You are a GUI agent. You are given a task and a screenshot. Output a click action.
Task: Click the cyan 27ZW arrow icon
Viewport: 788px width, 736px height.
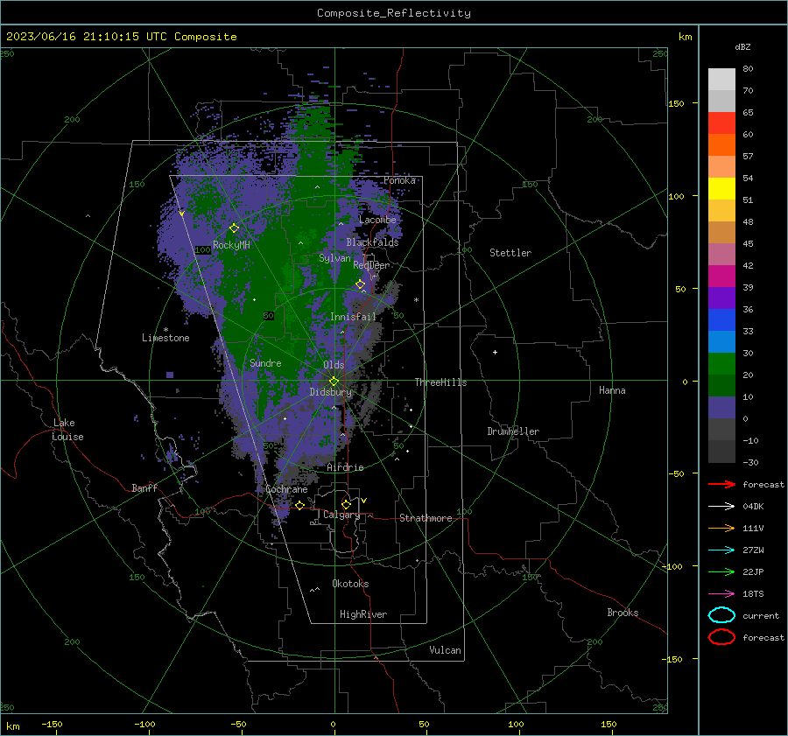(721, 550)
